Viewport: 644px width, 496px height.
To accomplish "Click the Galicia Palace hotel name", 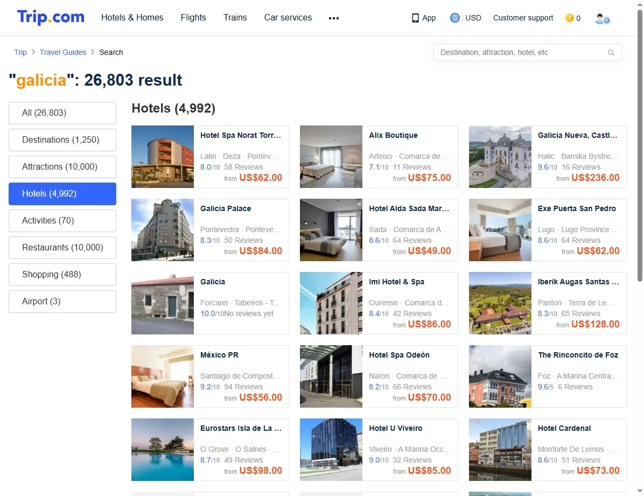I will tap(226, 208).
